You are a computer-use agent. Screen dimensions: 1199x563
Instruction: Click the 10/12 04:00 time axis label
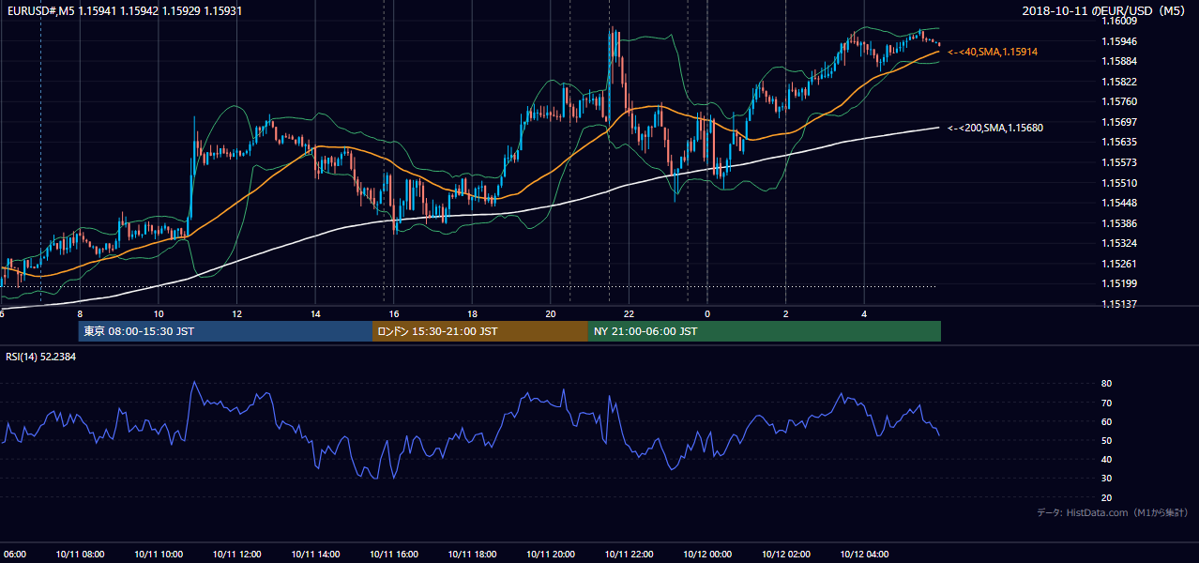coord(864,554)
